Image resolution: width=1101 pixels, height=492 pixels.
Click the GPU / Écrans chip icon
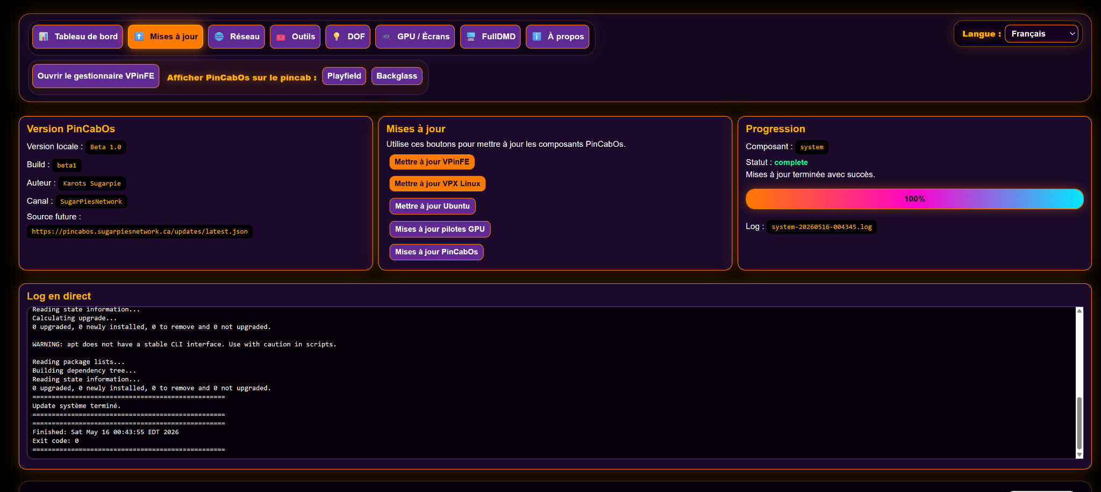(x=387, y=37)
